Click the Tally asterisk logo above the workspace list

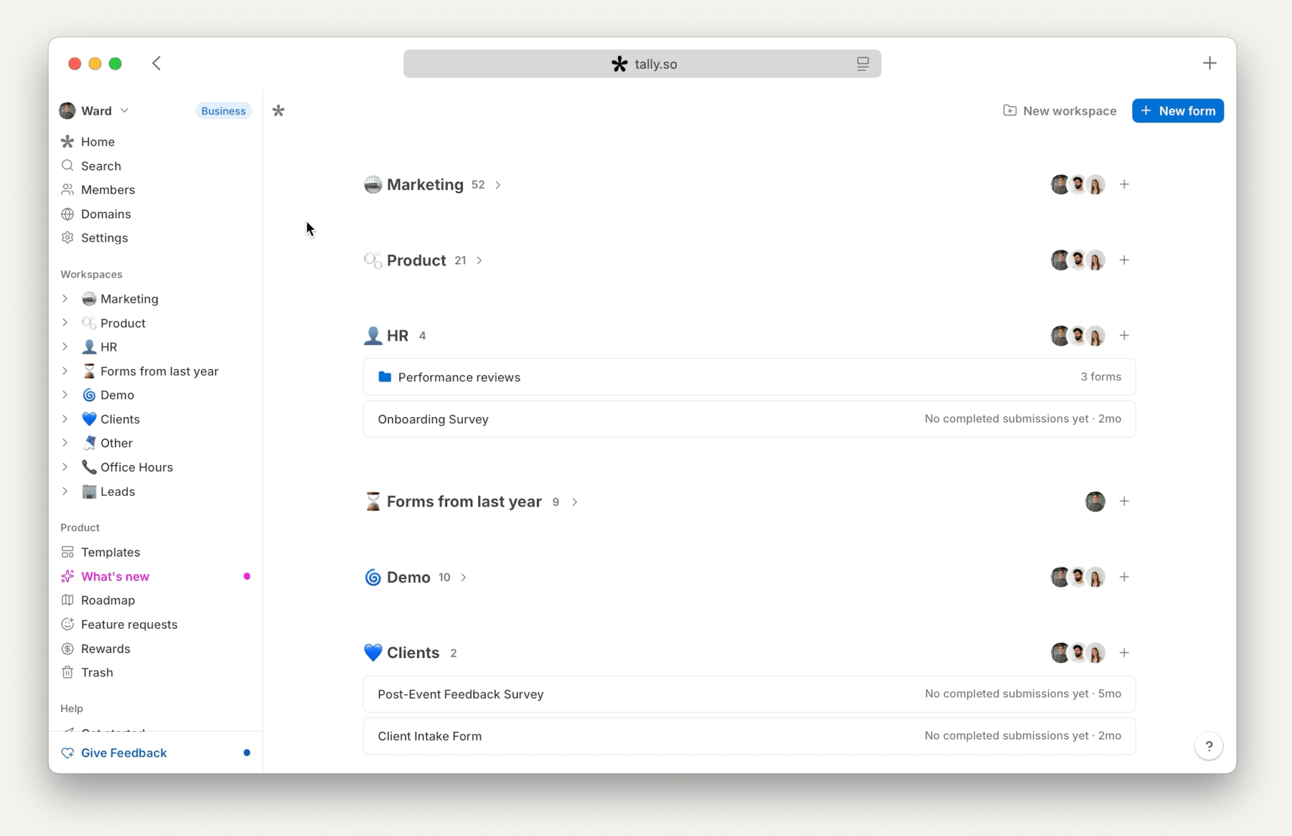pyautogui.click(x=278, y=111)
